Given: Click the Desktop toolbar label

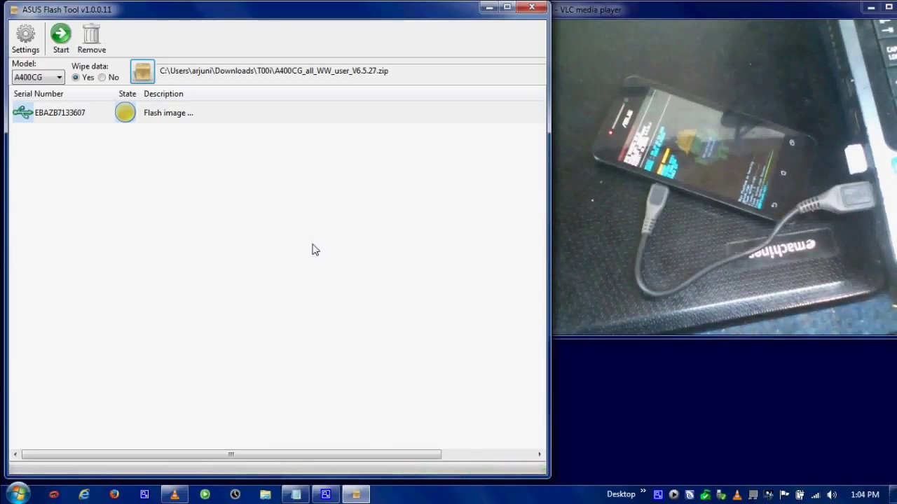Looking at the screenshot, I should pos(621,494).
